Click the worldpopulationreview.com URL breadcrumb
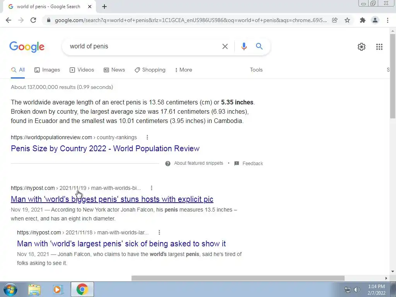This screenshot has height=297, width=396. click(74, 137)
